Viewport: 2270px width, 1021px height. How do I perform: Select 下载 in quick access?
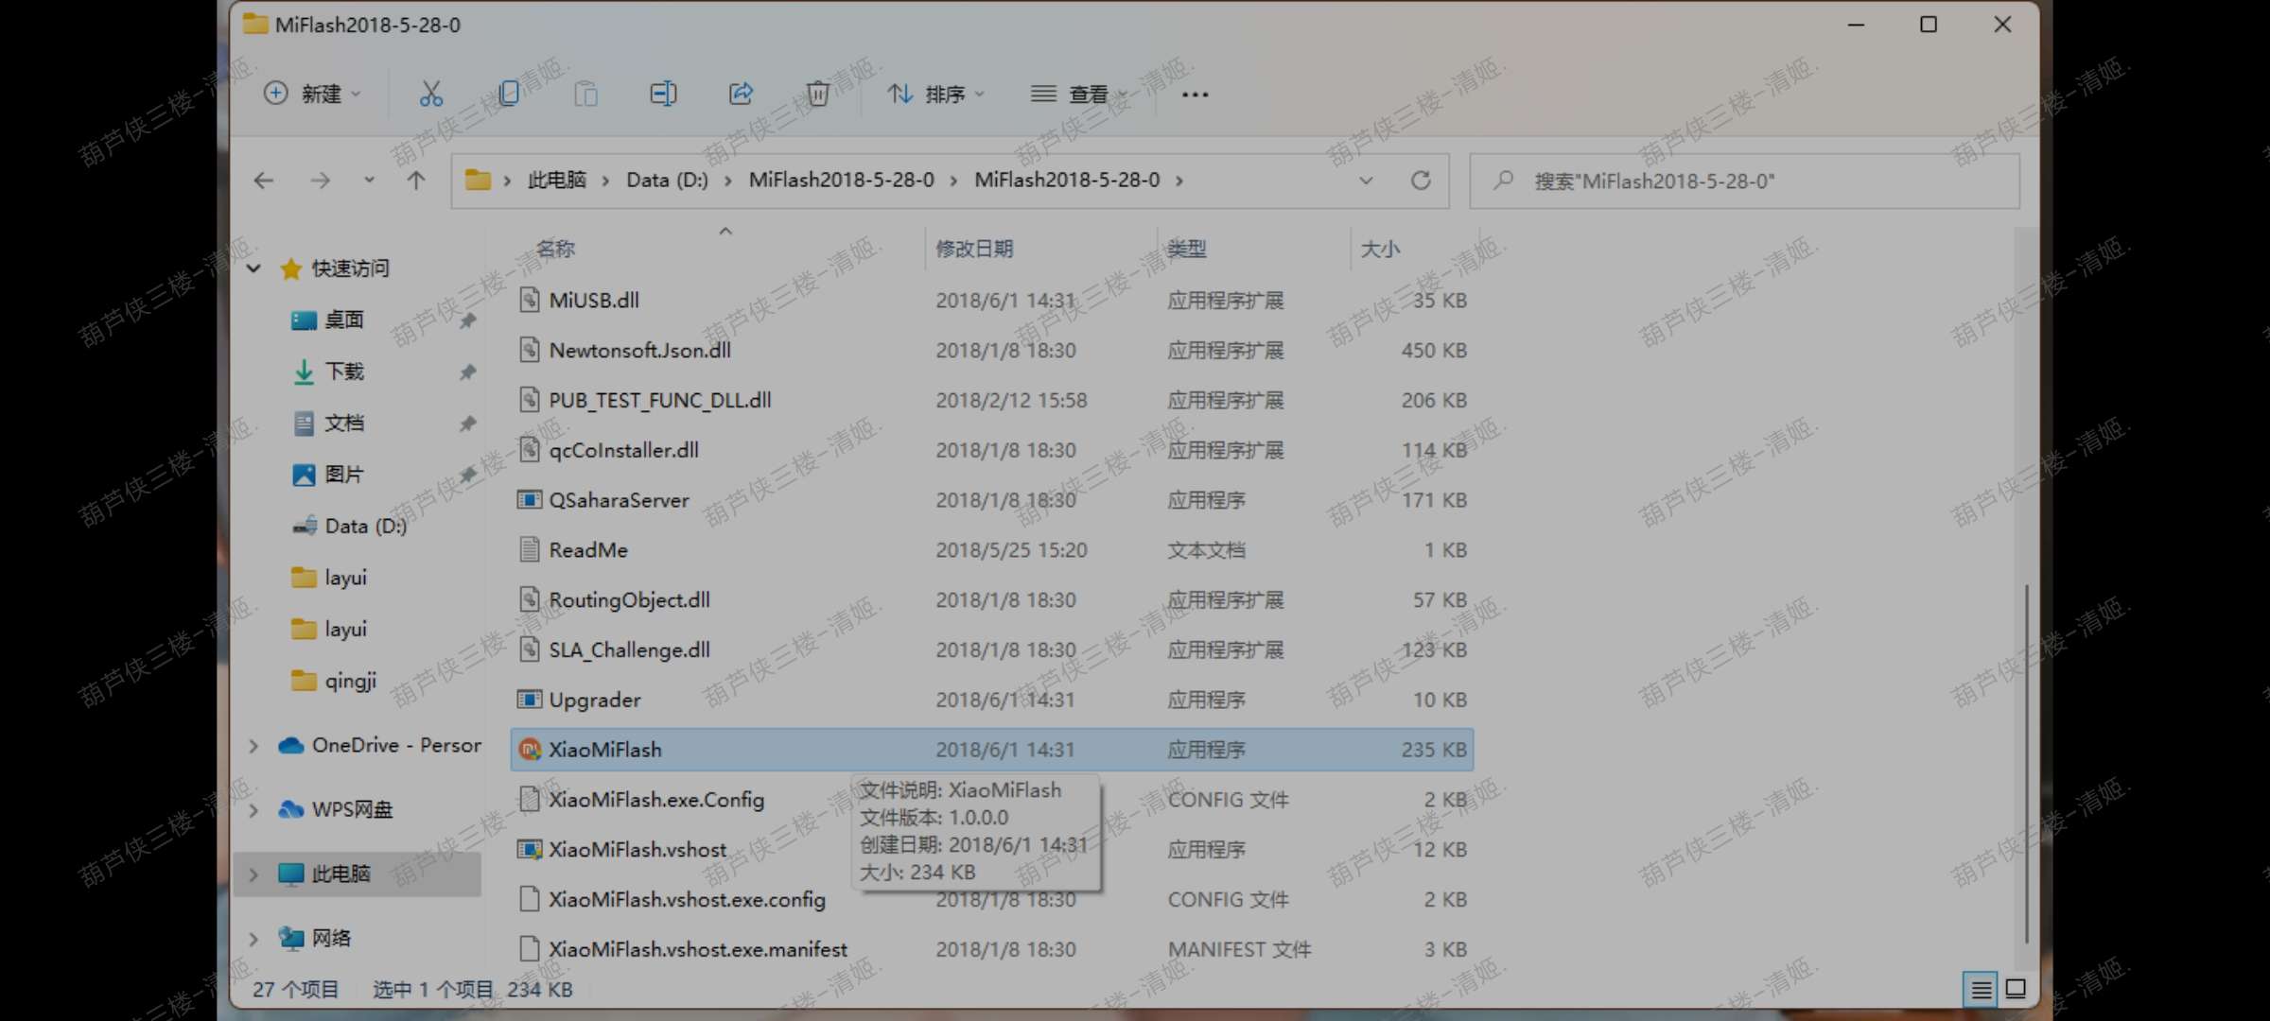(343, 372)
